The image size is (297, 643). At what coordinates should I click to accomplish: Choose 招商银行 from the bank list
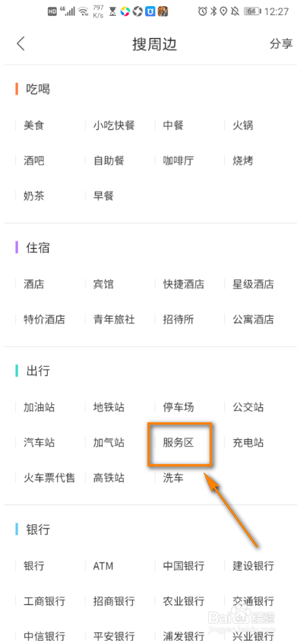(x=114, y=602)
